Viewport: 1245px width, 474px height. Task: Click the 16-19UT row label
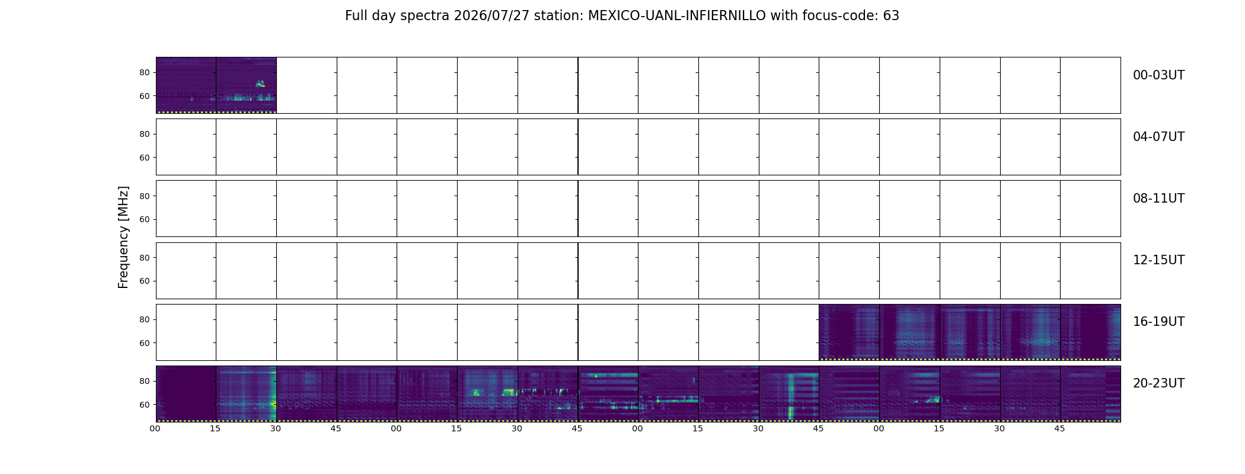tap(1158, 322)
